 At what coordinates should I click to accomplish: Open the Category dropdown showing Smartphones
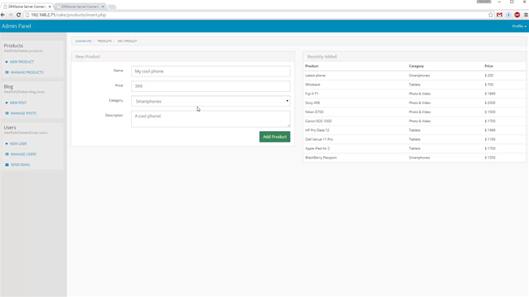(x=211, y=101)
